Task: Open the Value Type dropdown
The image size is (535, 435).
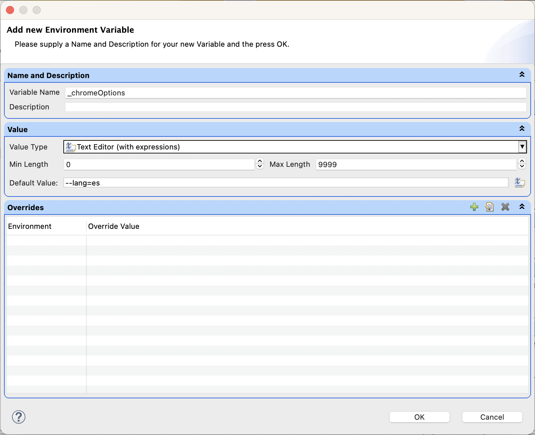Action: click(522, 147)
